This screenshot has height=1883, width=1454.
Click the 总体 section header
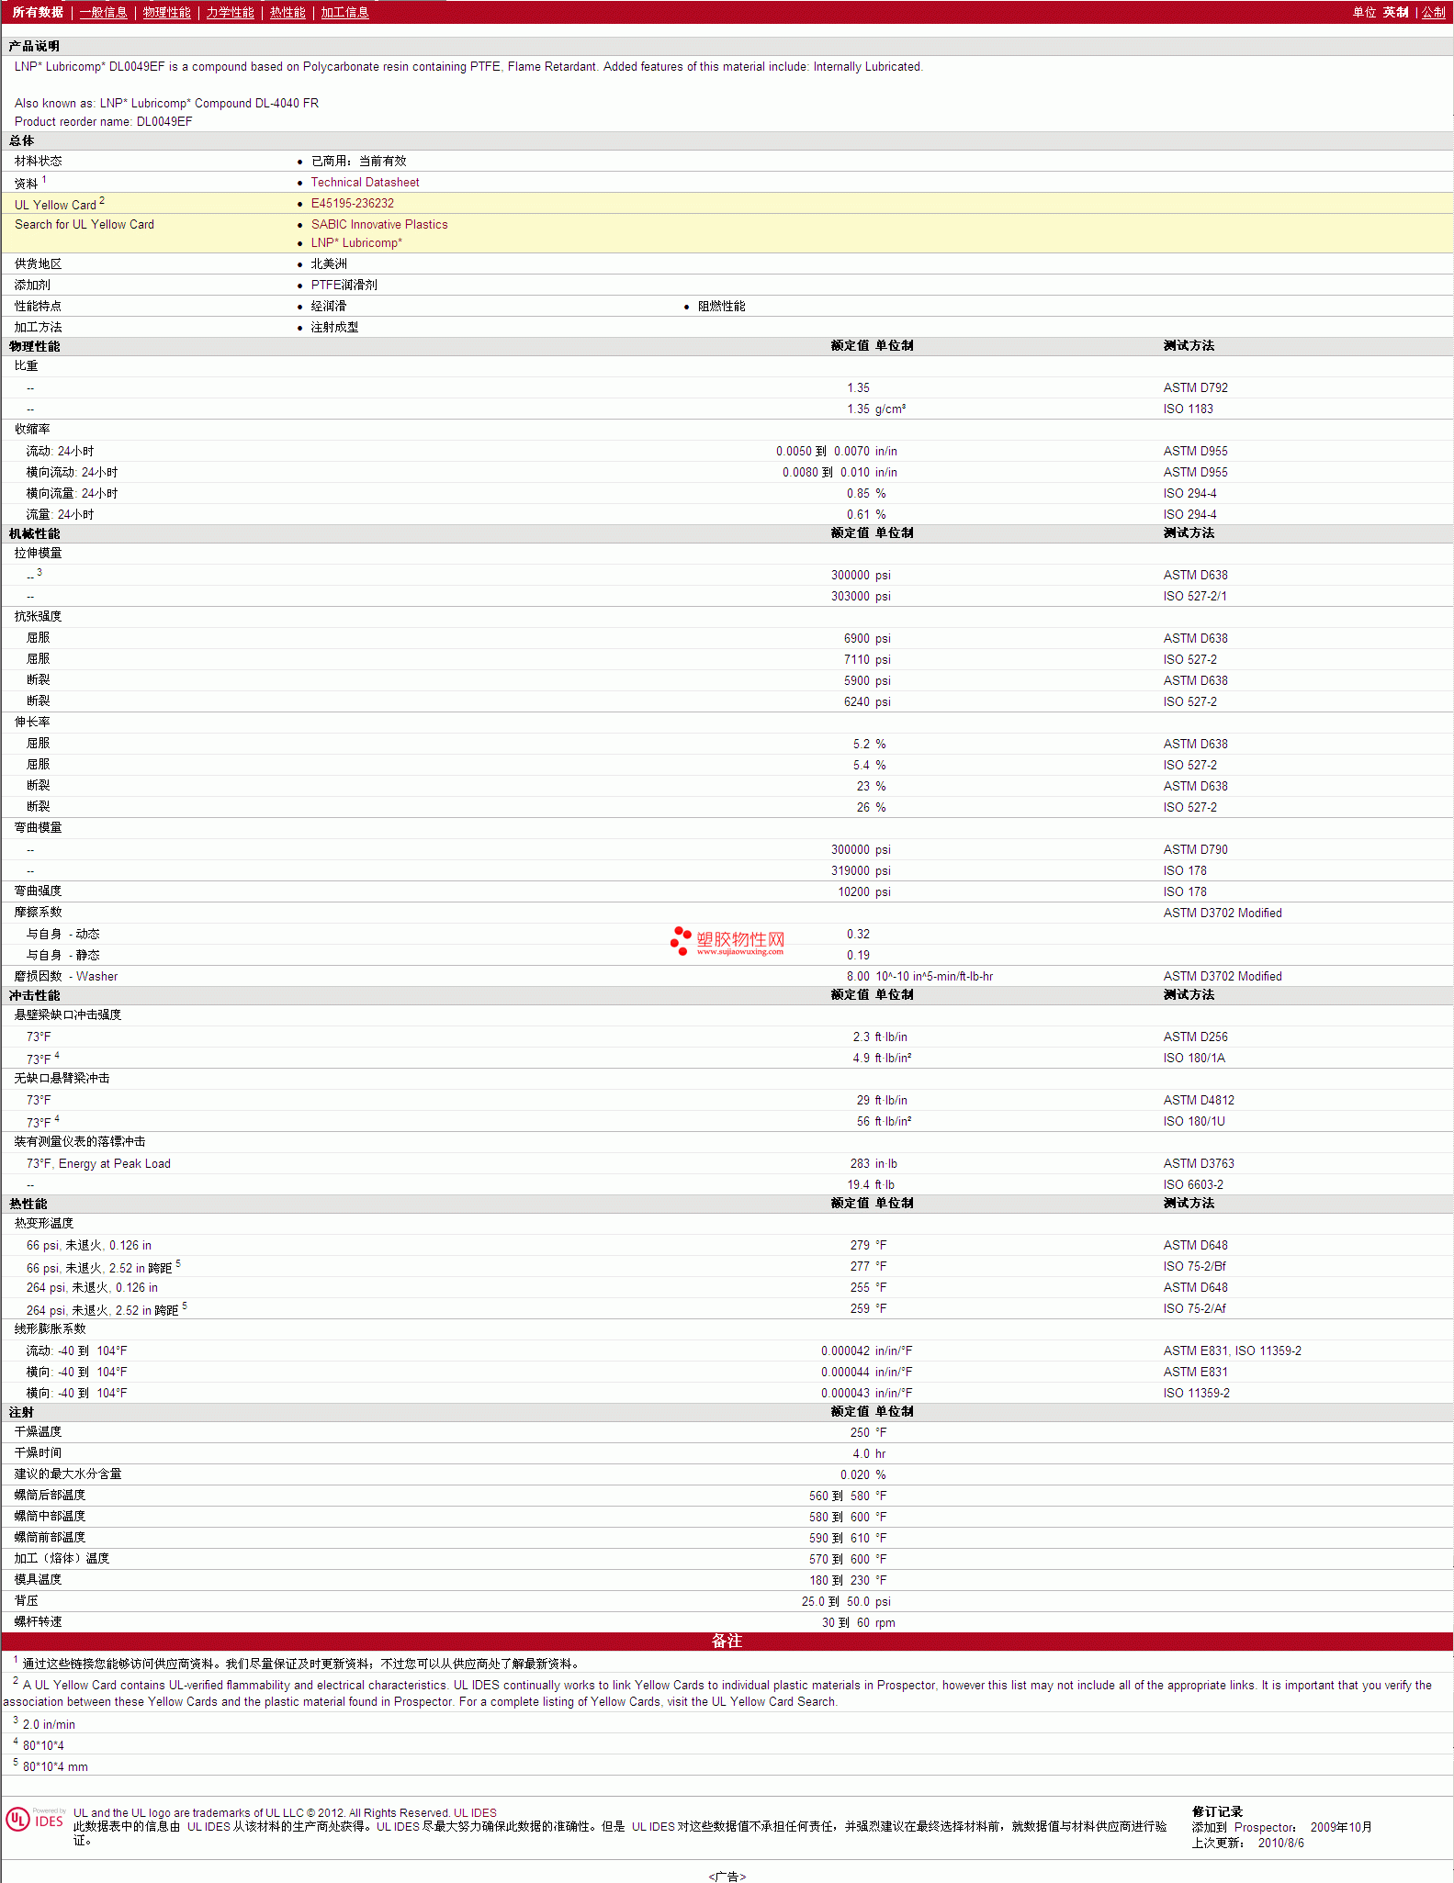(21, 140)
